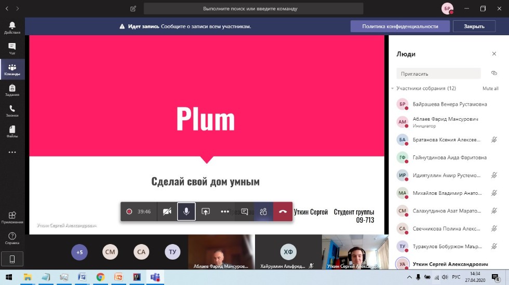Click the Политика конфиденциальности button
This screenshot has width=509, height=285.
point(399,26)
